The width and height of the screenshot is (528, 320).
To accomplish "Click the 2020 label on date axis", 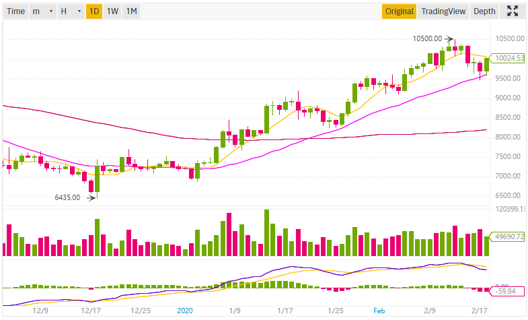I will 185,311.
